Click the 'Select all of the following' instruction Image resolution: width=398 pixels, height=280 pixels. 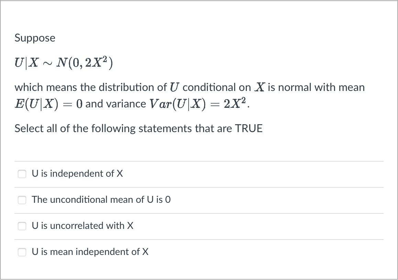tap(139, 129)
